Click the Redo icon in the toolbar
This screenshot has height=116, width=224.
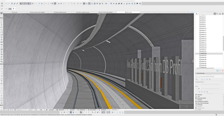click(x=9, y=4)
